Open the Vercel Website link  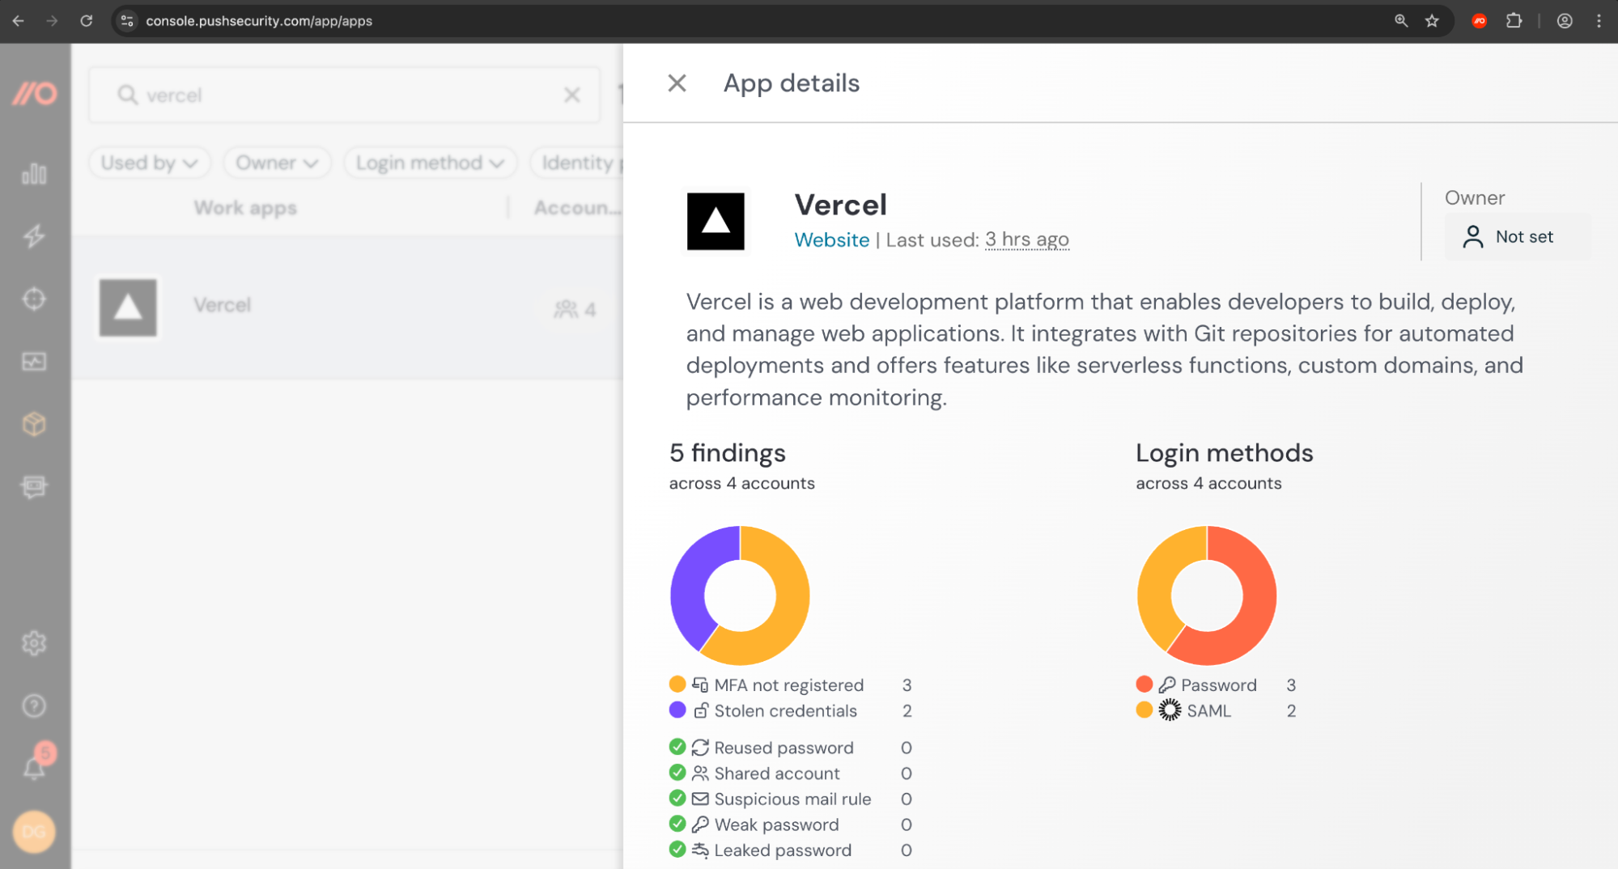[832, 240]
